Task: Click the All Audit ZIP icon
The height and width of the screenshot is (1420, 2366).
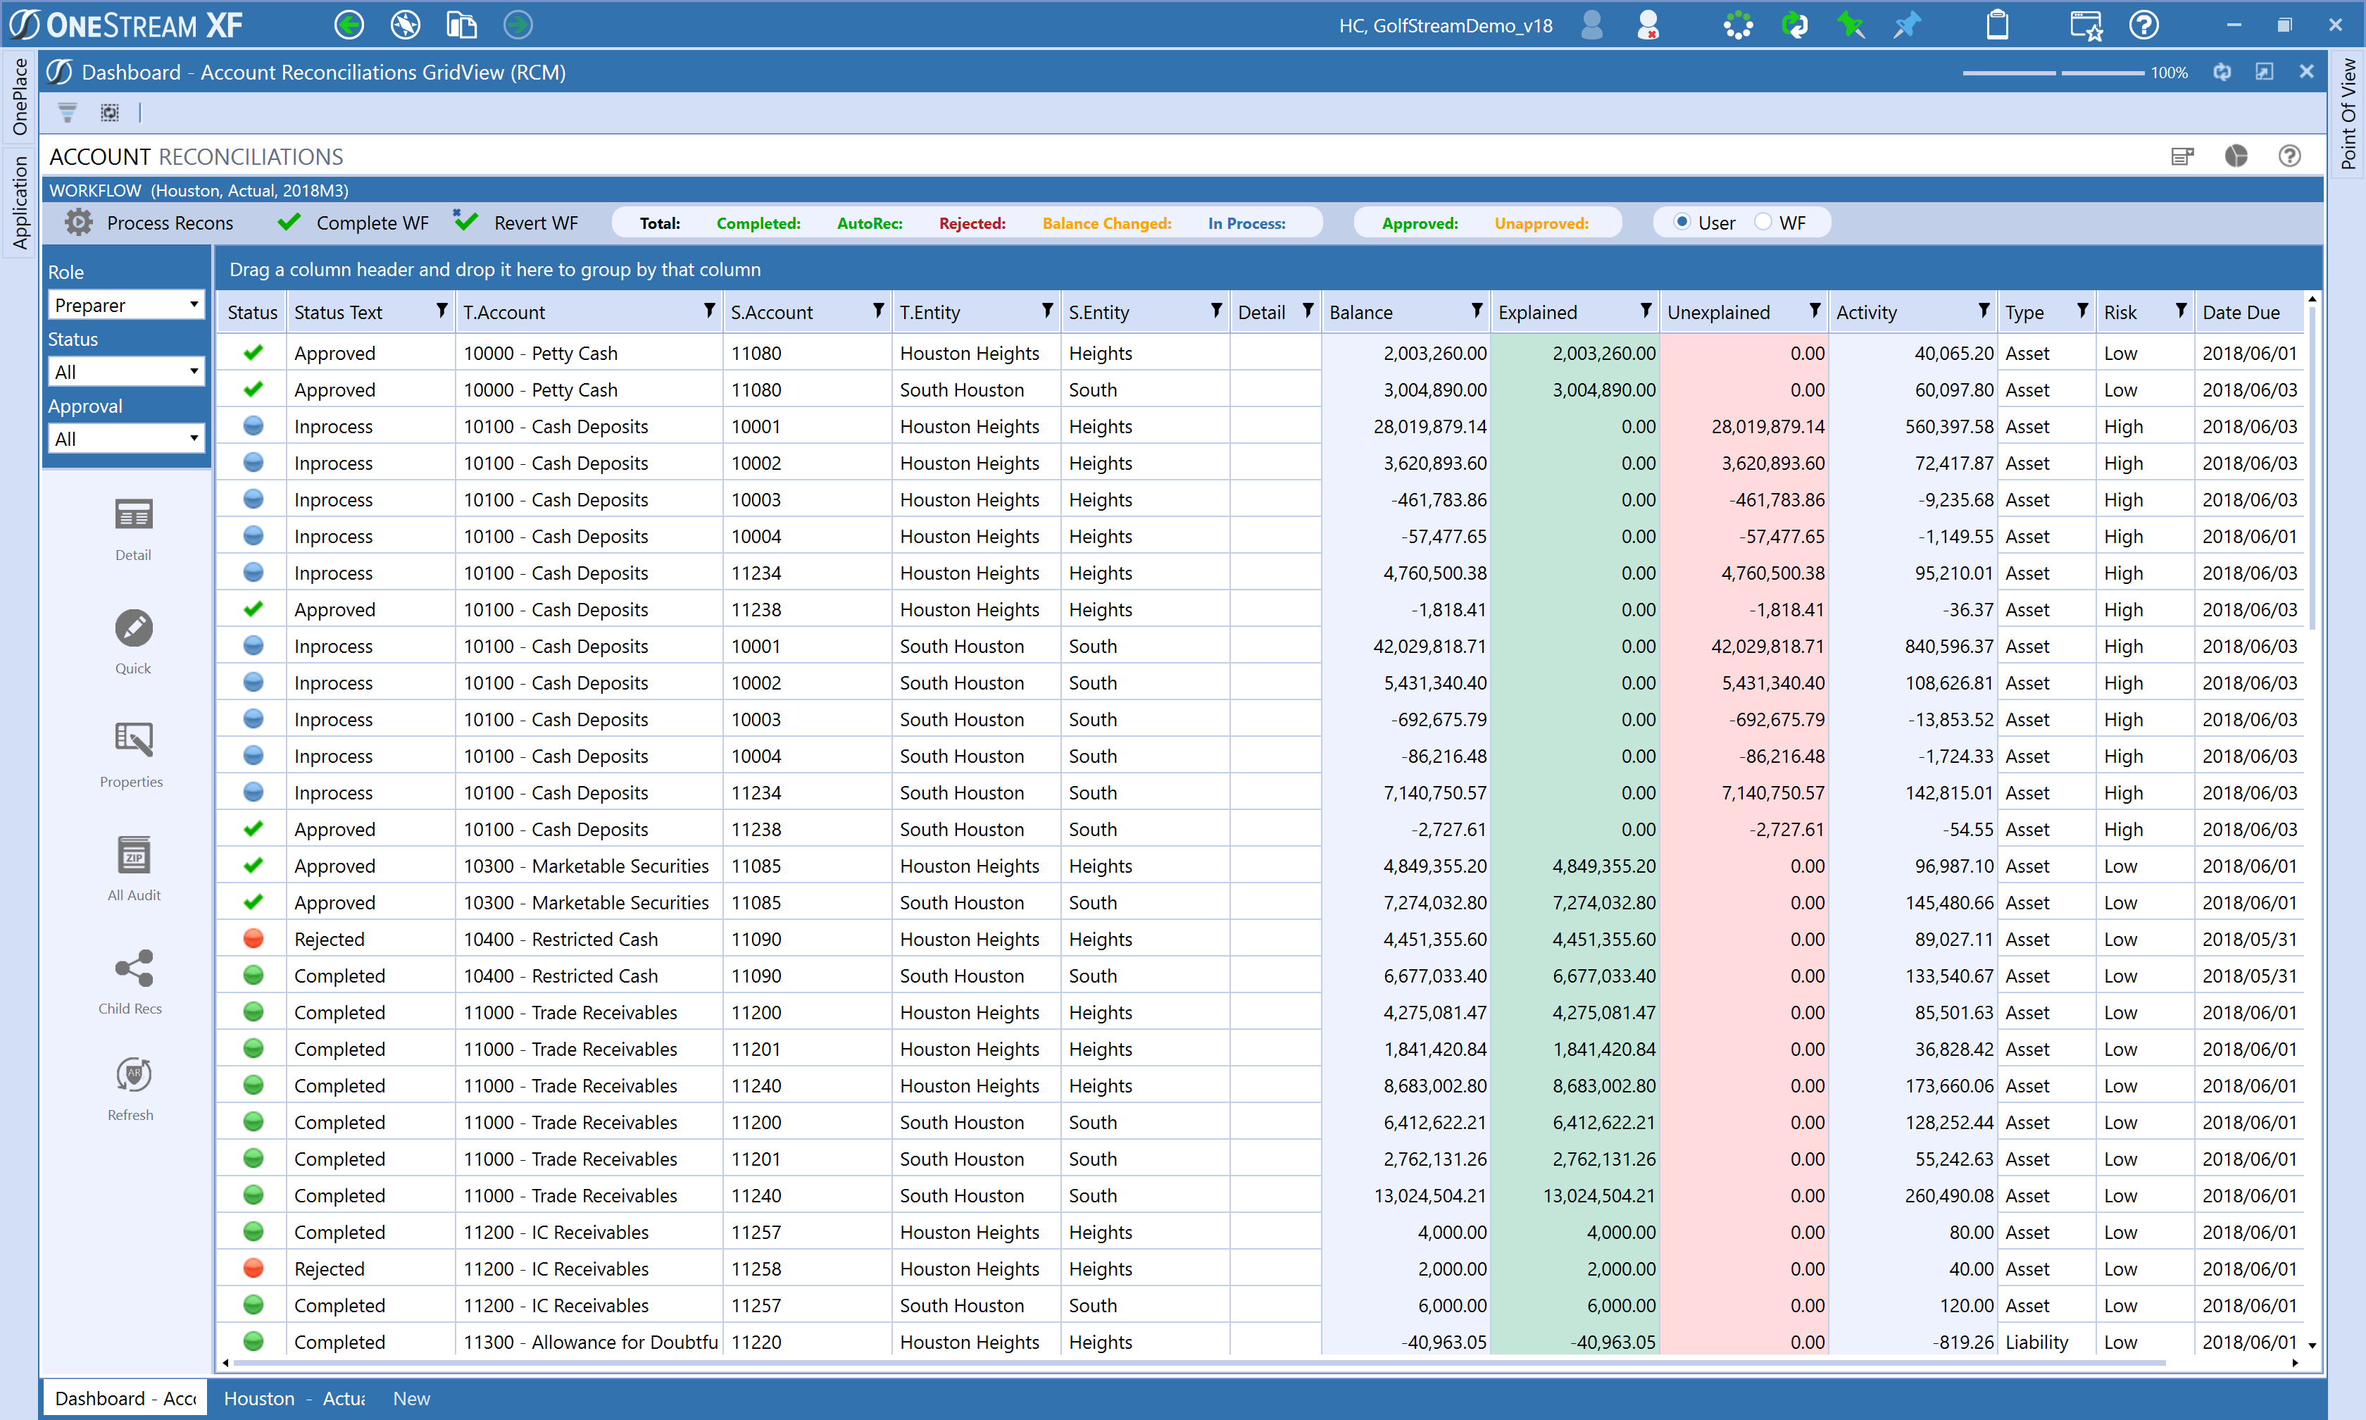Action: (x=133, y=855)
